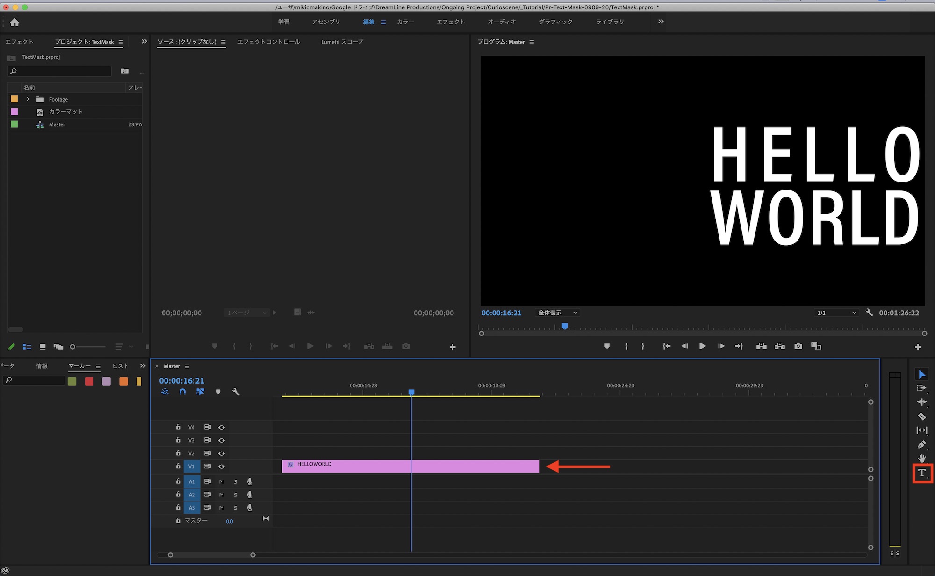Screen dimensions: 935x576
Task: Select the Razor tool
Action: point(921,416)
